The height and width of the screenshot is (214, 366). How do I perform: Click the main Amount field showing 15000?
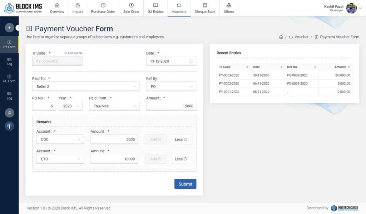pyautogui.click(x=171, y=106)
